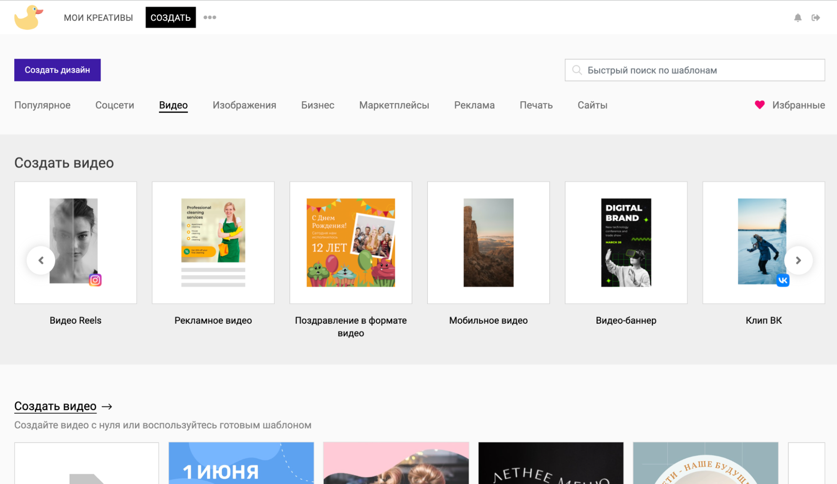
Task: Click arrow next to Создать видео heading
Action: tap(107, 406)
